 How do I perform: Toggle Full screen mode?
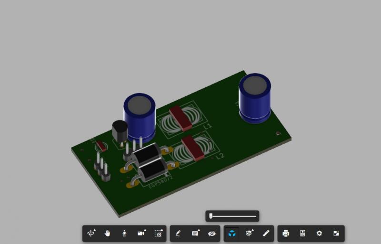[x=336, y=233]
